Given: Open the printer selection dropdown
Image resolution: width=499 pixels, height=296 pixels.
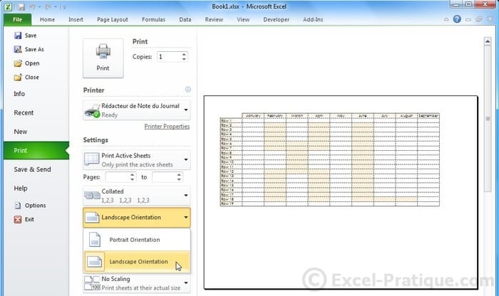Looking at the screenshot, I should click(x=137, y=110).
